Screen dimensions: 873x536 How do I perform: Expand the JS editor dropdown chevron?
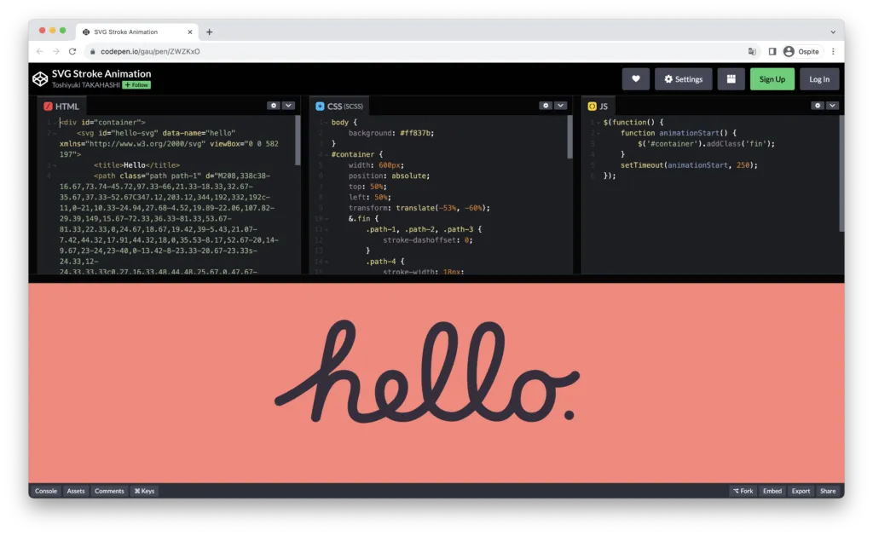(832, 106)
